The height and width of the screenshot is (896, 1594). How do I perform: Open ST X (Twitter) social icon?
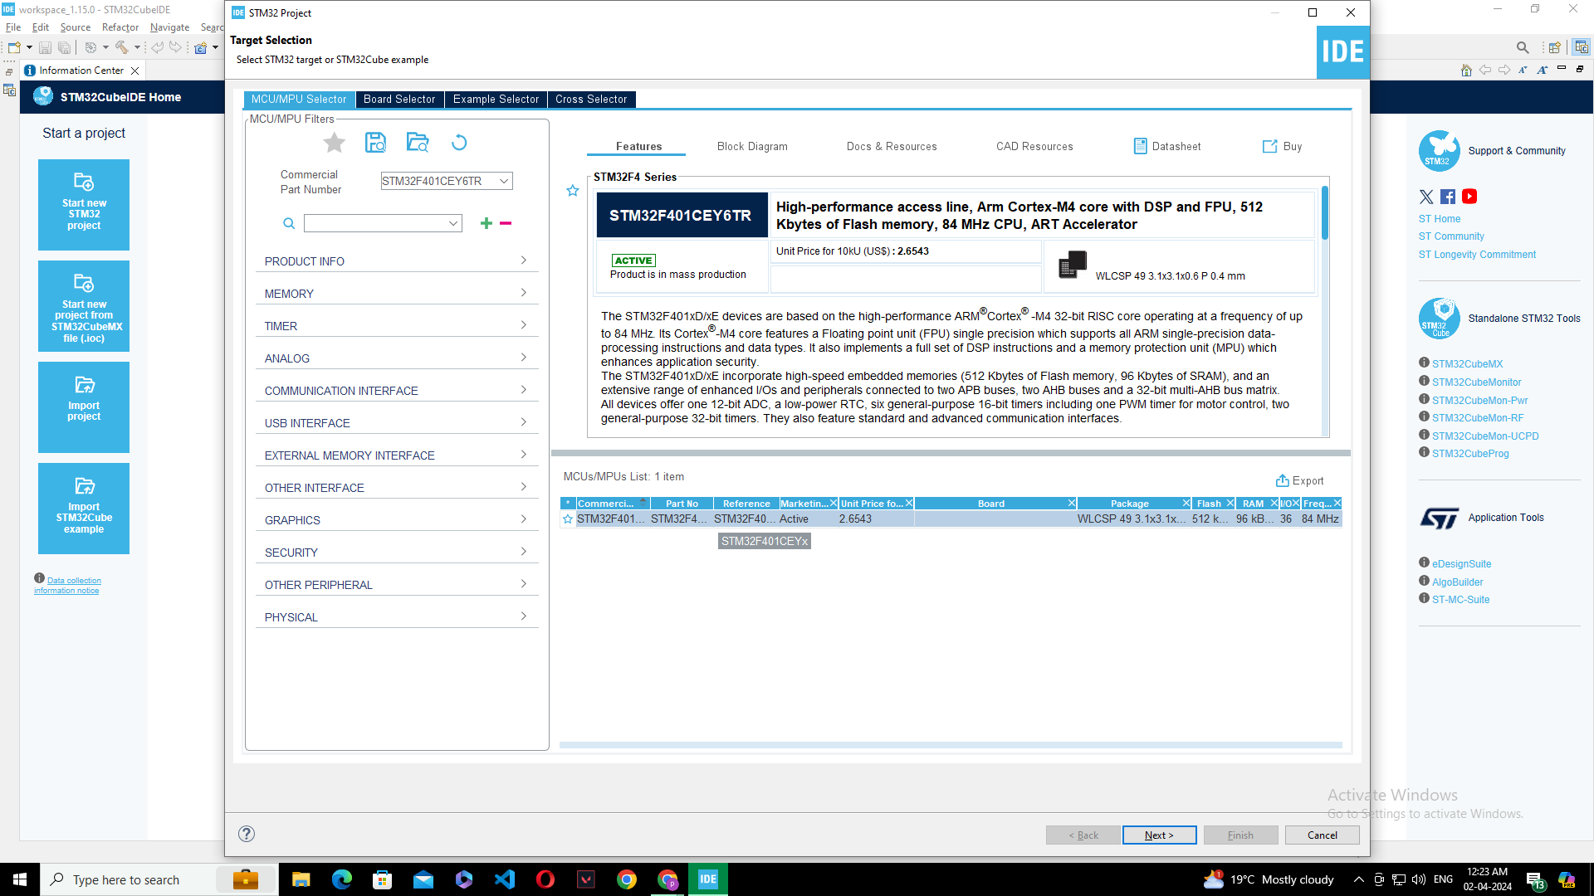coord(1426,197)
